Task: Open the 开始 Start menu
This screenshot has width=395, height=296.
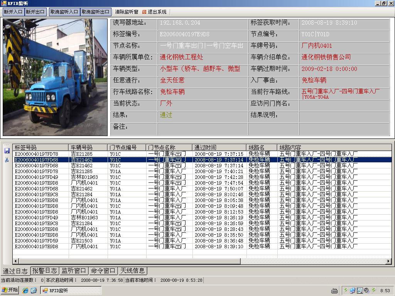Action: tap(10, 290)
